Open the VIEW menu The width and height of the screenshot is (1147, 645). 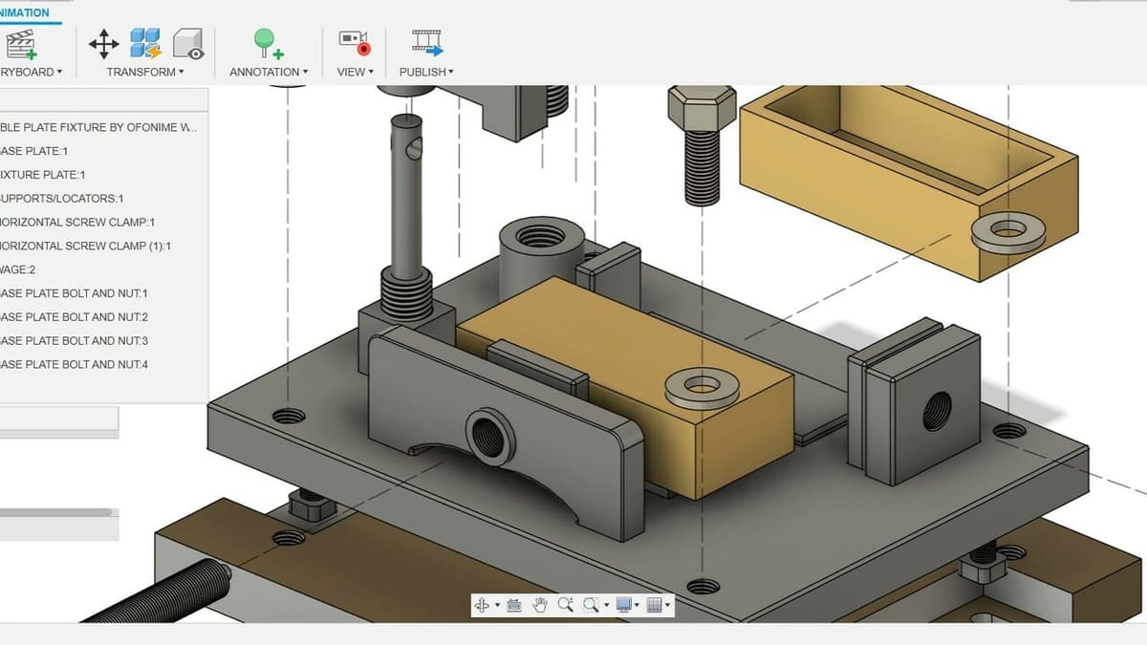tap(354, 71)
